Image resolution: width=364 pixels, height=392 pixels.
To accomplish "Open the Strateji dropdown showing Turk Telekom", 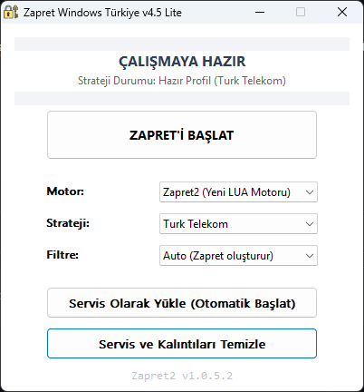I will click(238, 224).
